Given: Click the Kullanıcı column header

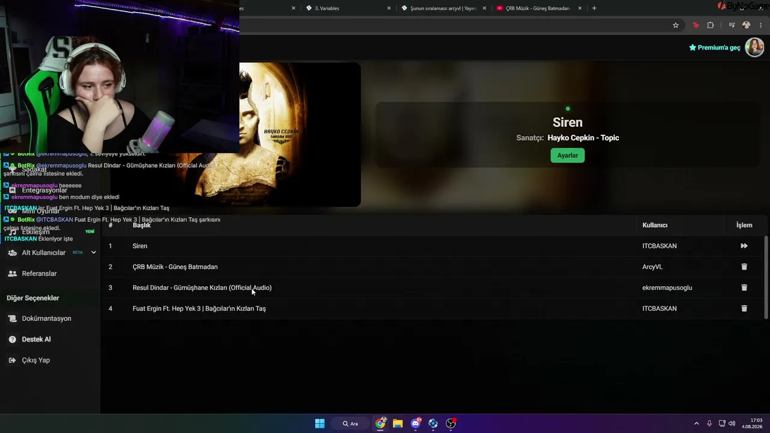Looking at the screenshot, I should (x=654, y=225).
